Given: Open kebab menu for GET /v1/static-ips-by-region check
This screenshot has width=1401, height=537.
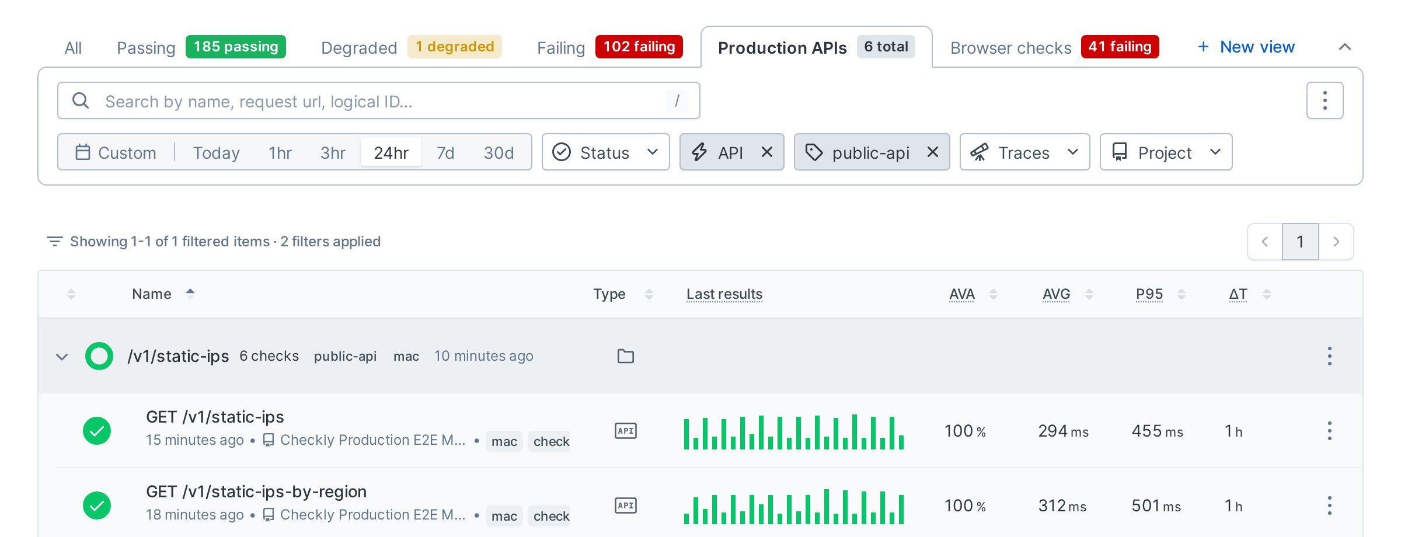Looking at the screenshot, I should tap(1330, 505).
